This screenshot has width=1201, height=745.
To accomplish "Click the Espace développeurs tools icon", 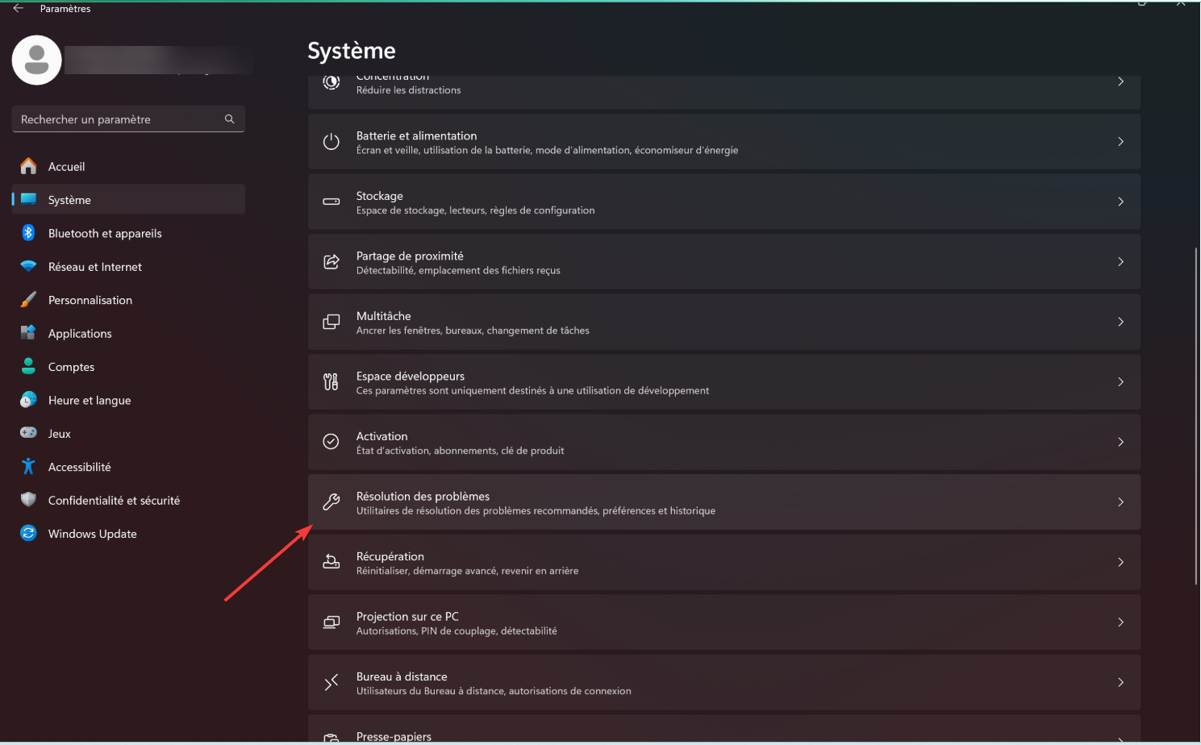I will point(332,382).
